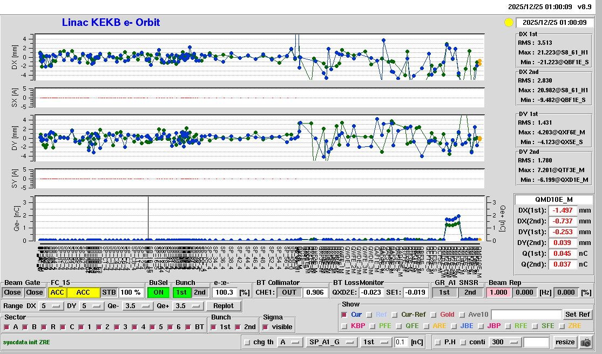
Task: Enable the KBP show option
Action: (x=344, y=326)
